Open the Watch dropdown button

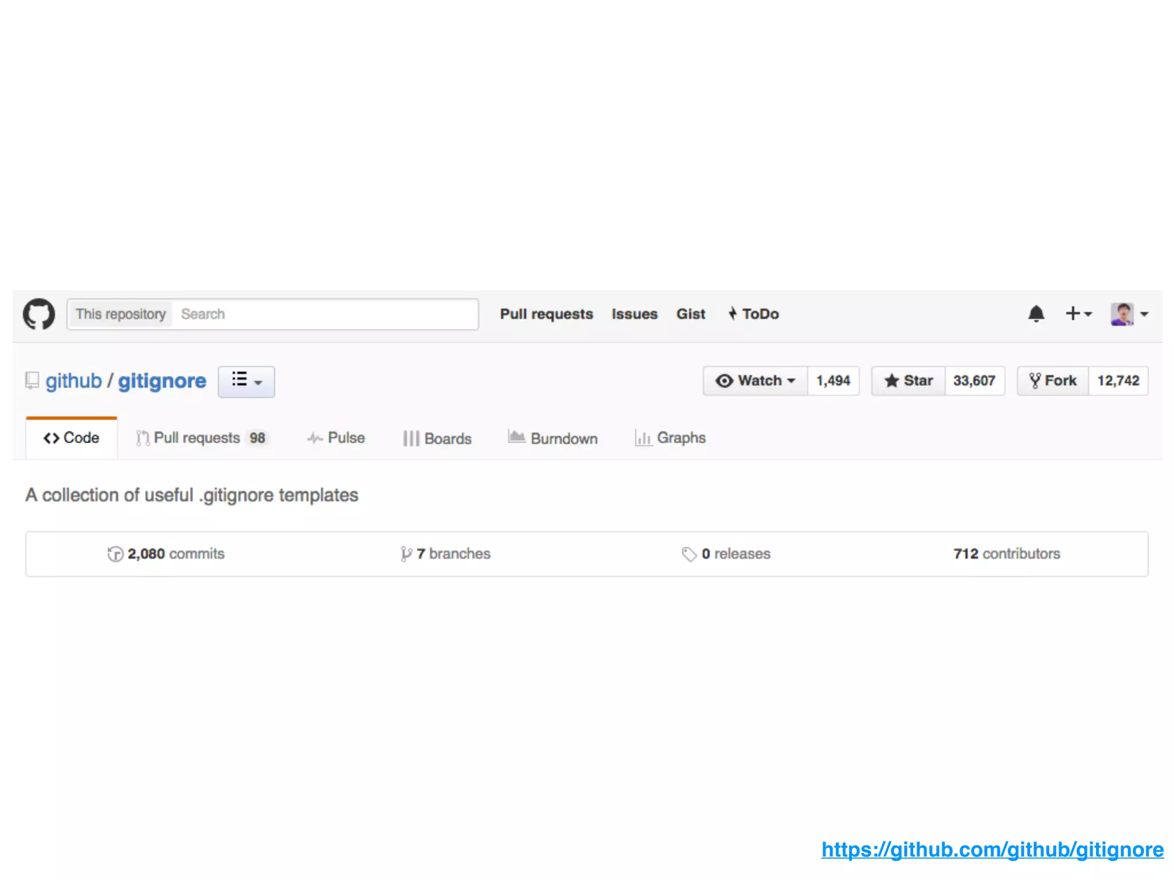(755, 381)
